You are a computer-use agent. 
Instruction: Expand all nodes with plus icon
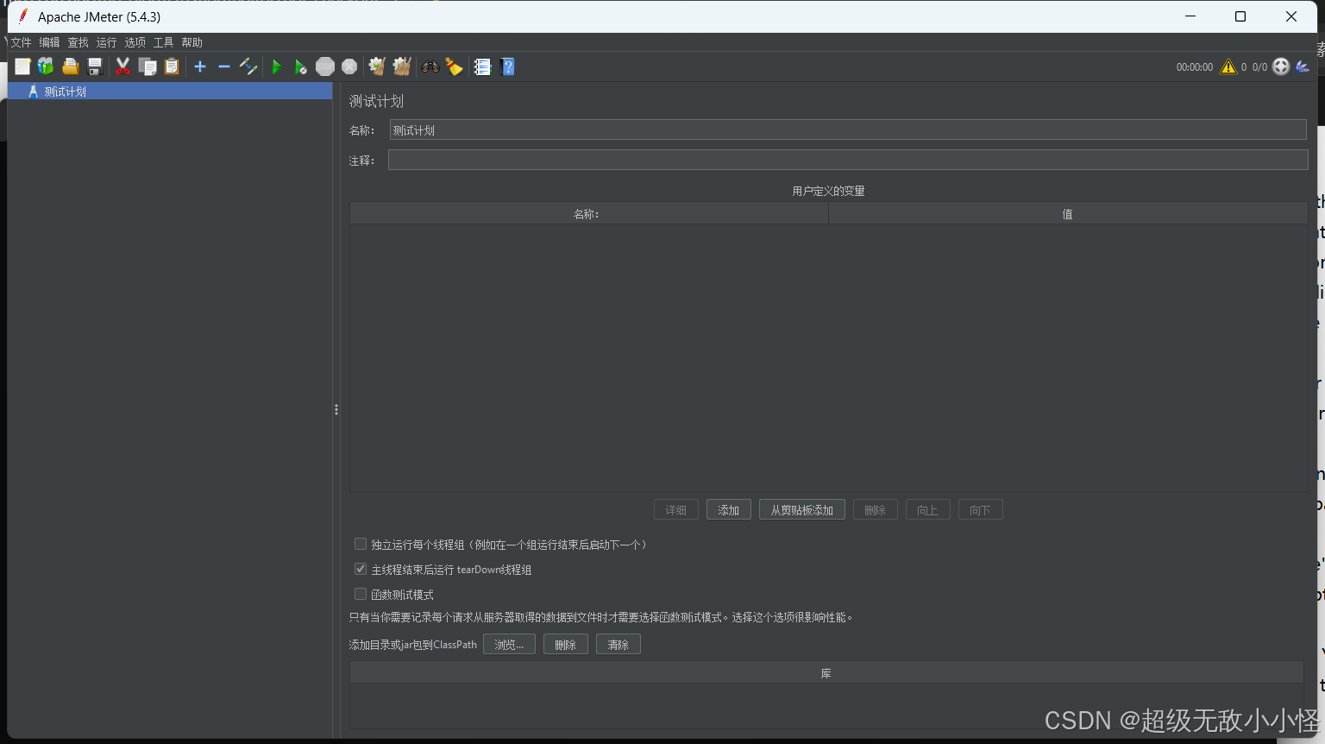[x=200, y=66]
